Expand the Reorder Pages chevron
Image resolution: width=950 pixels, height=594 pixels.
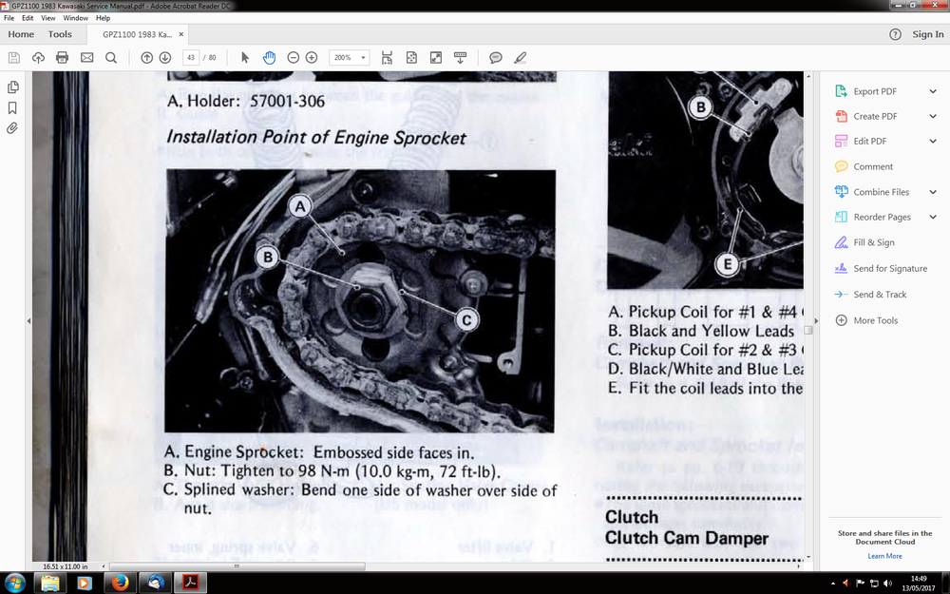click(x=933, y=218)
